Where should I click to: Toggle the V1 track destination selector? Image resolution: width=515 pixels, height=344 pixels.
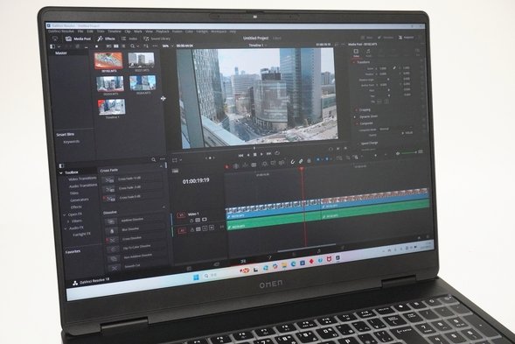point(181,215)
